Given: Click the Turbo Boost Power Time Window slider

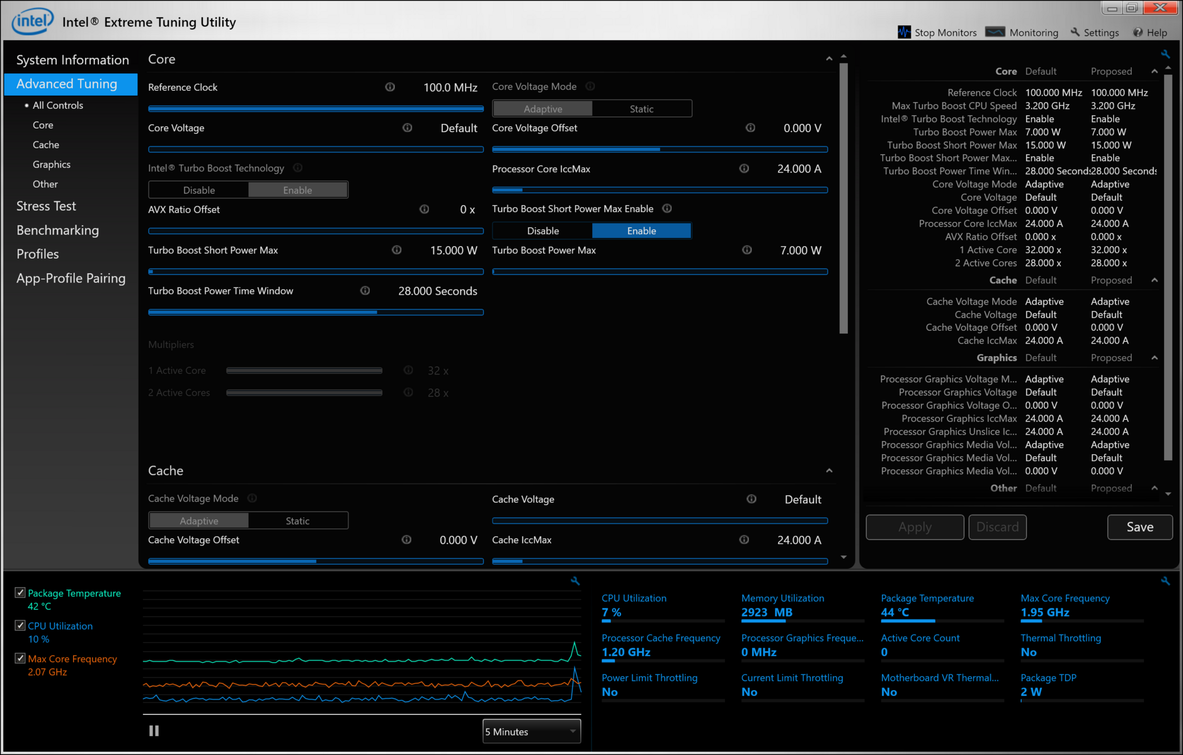Looking at the screenshot, I should (316, 312).
